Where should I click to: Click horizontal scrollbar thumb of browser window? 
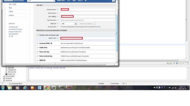55,64
